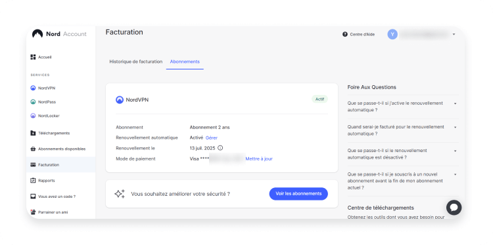Viewport: 493px width, 245px height.
Task: Select the NordLocker service icon in sidebar
Action: (33, 115)
